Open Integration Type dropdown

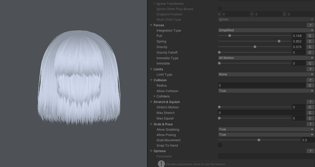(266, 30)
